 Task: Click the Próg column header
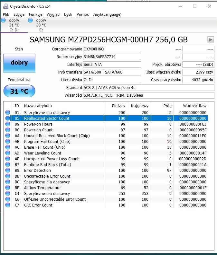click(x=162, y=106)
